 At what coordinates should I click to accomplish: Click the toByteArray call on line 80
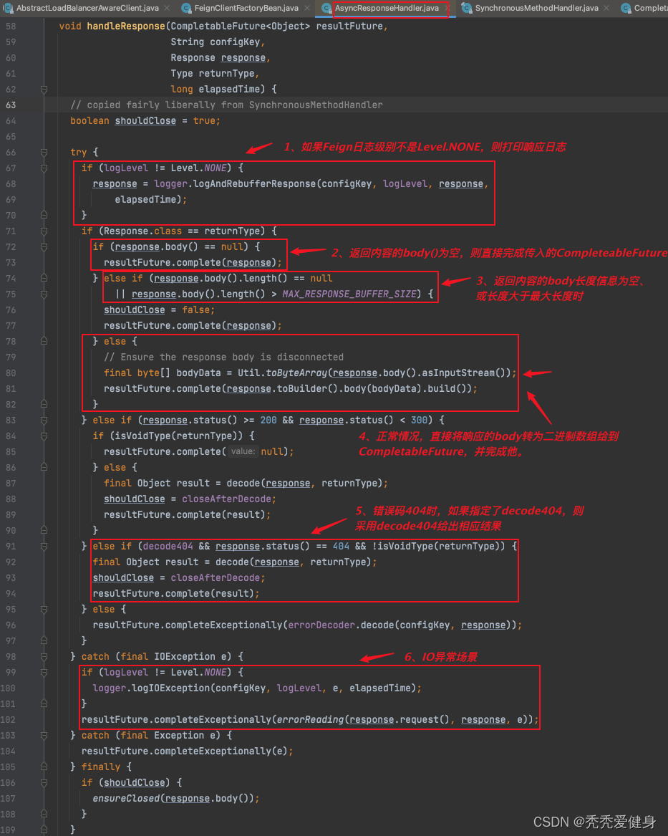296,373
